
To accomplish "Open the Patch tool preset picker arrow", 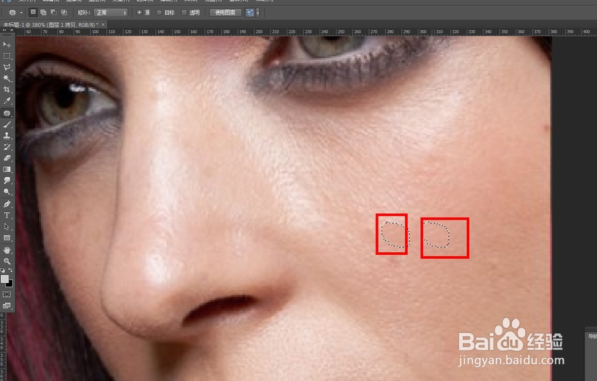I will point(21,13).
